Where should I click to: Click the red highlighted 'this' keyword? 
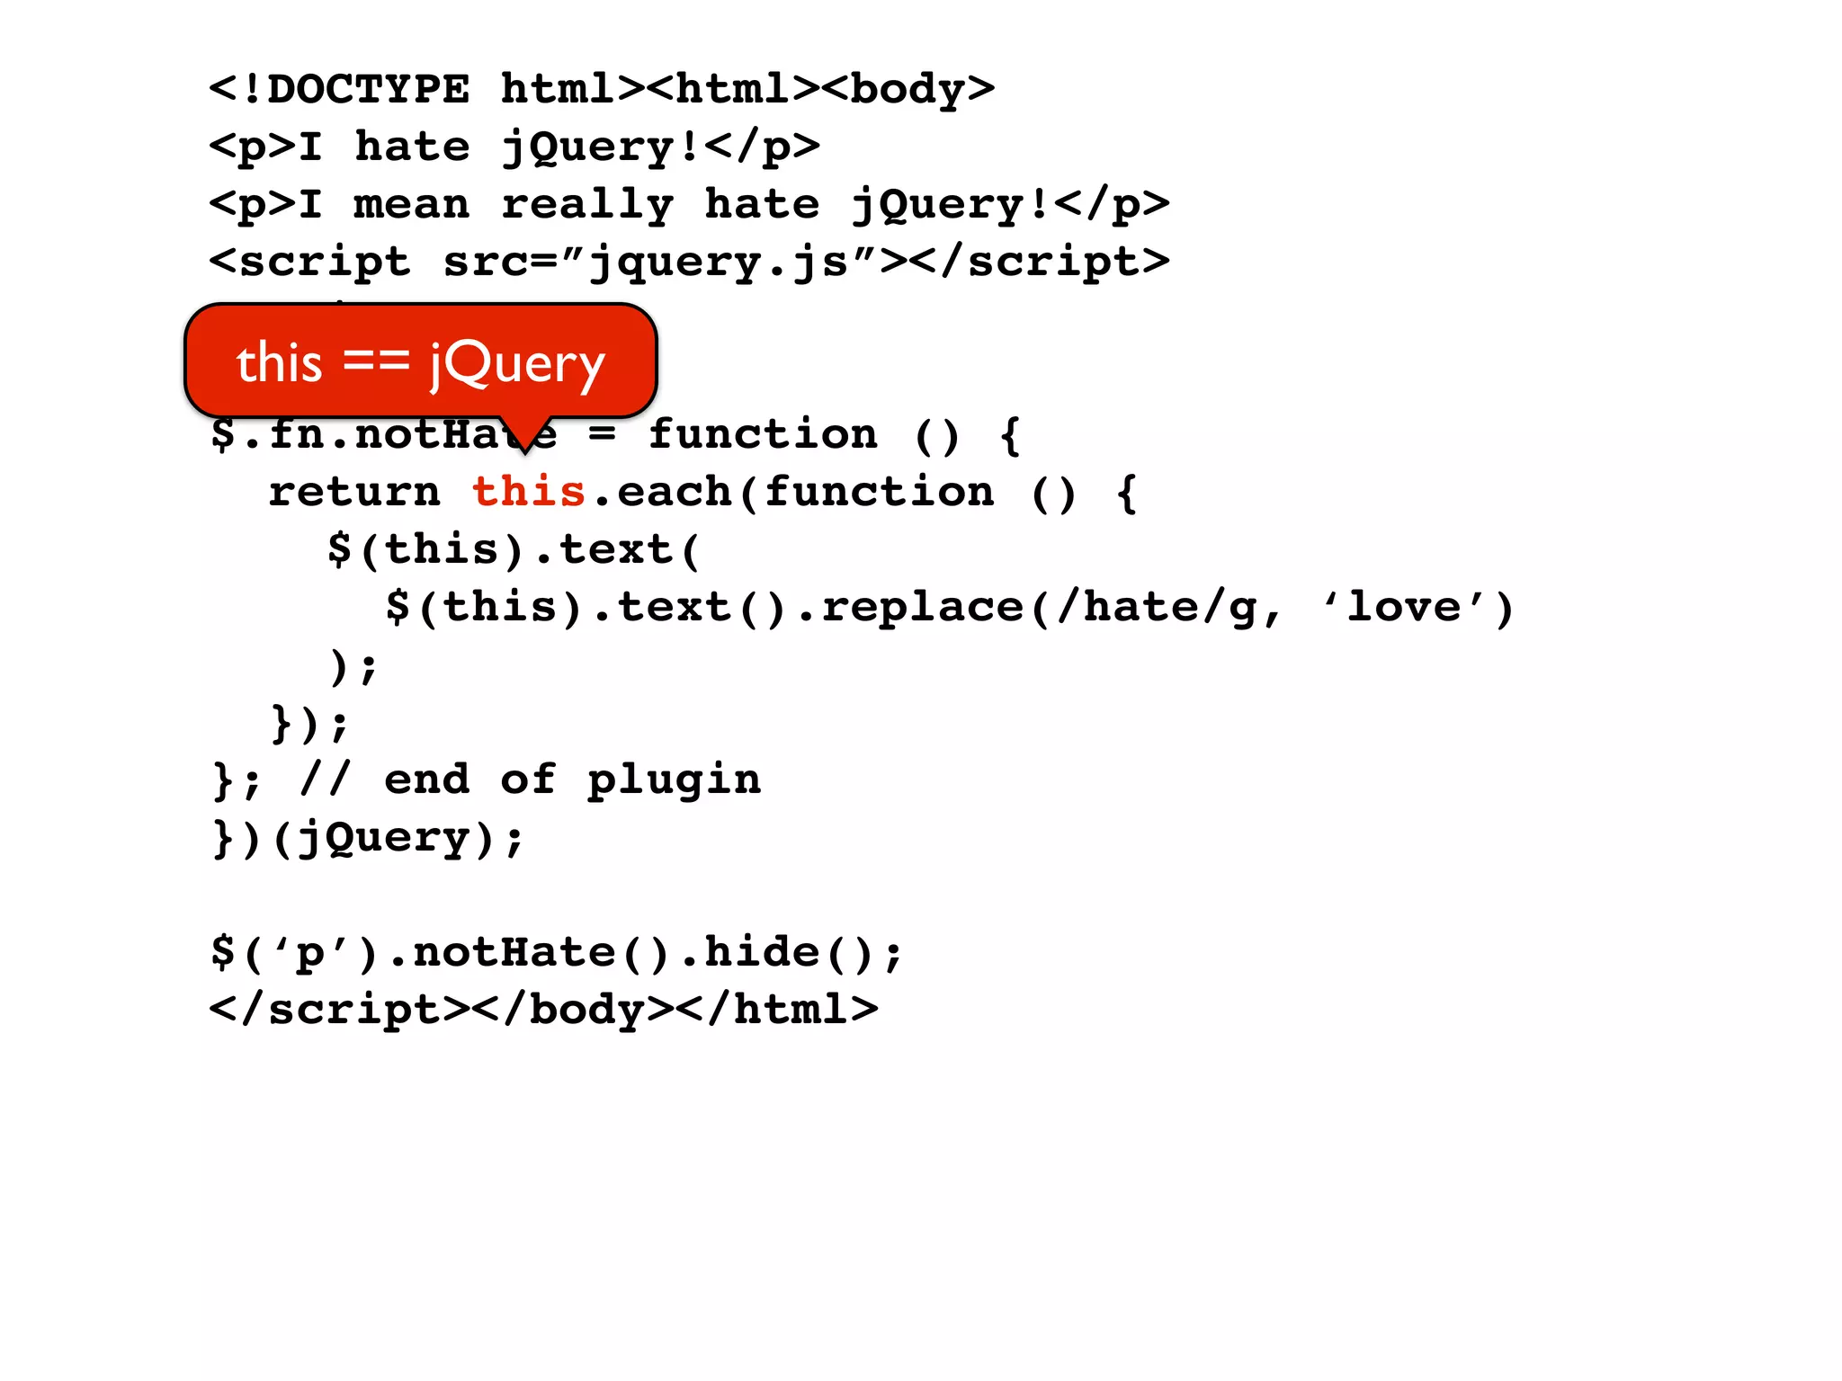coord(529,492)
